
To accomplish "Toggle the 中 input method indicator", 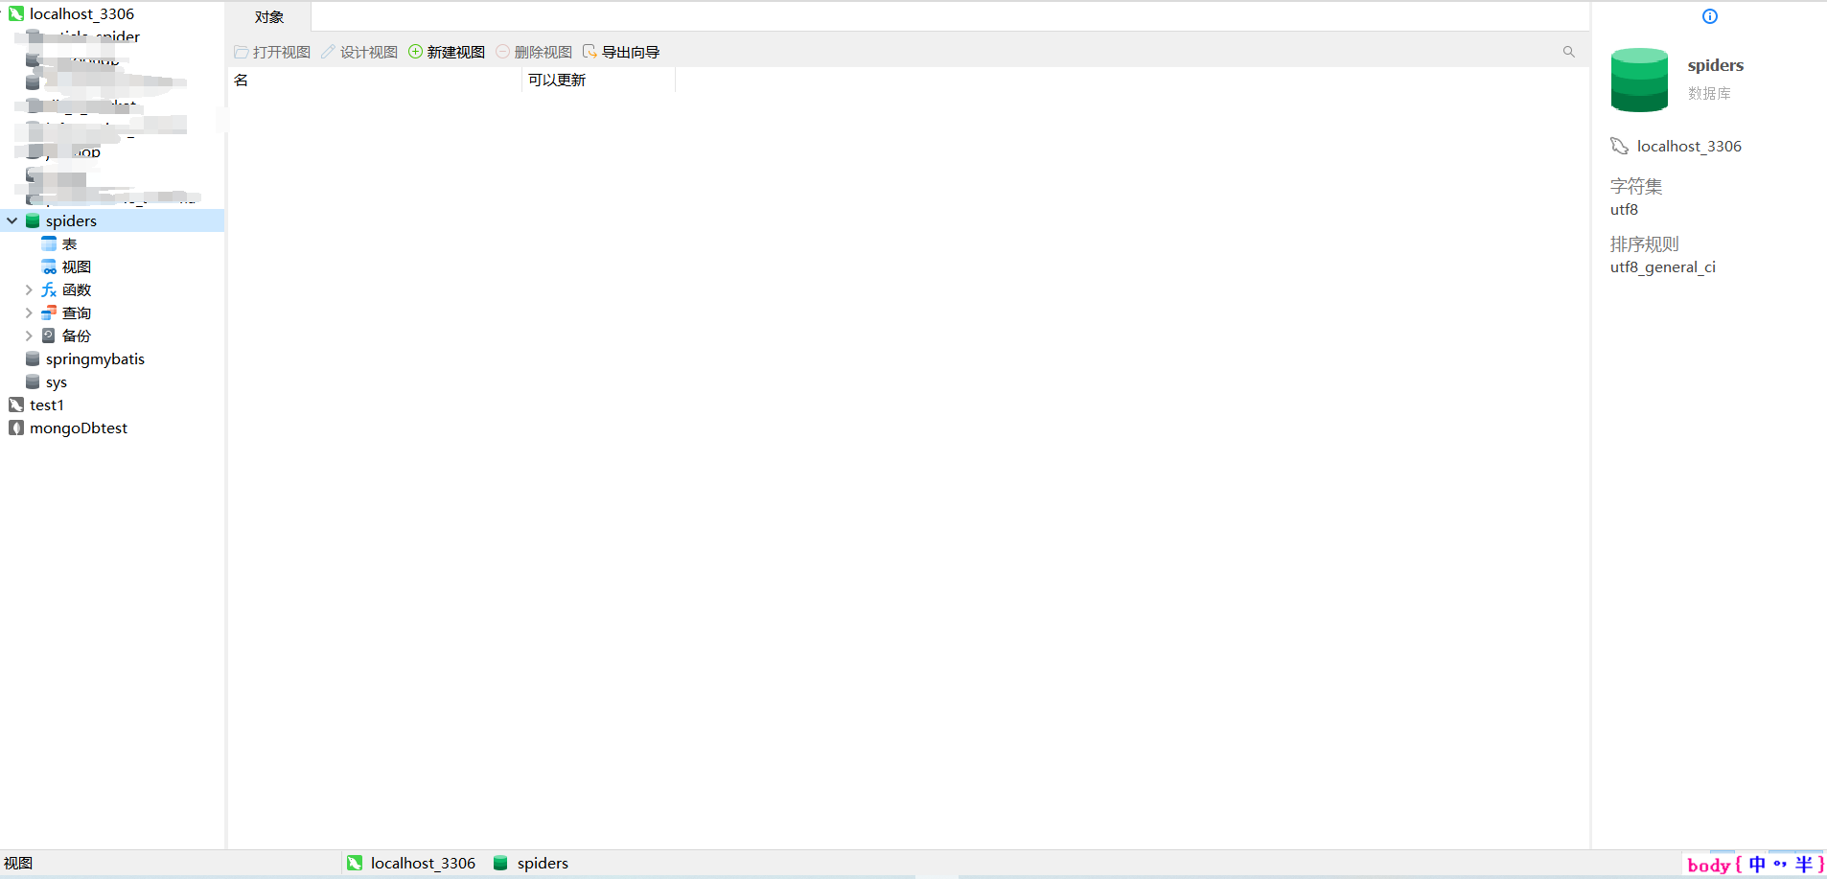I will pos(1757,864).
